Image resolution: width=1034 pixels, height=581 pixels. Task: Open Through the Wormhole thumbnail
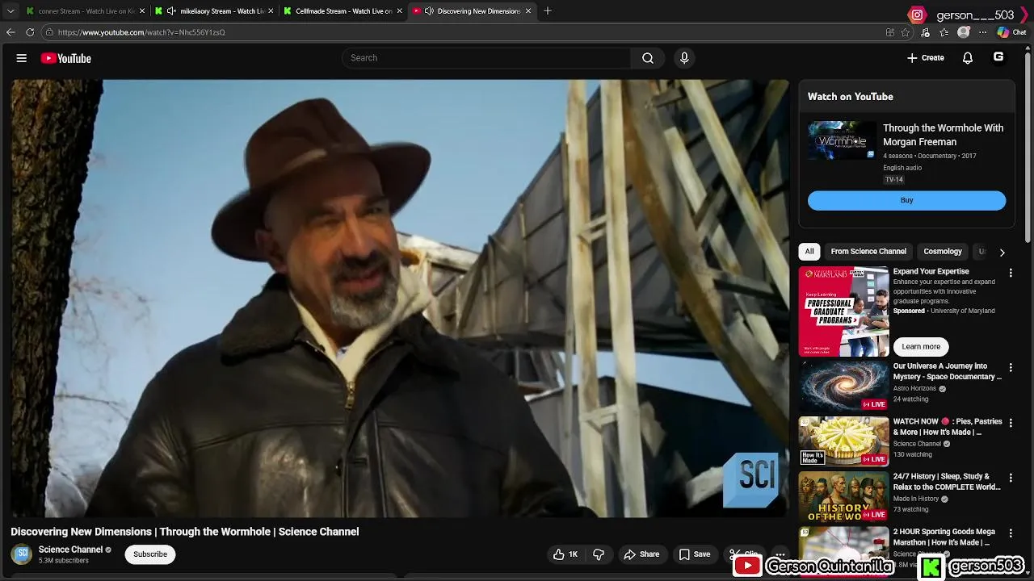point(842,140)
